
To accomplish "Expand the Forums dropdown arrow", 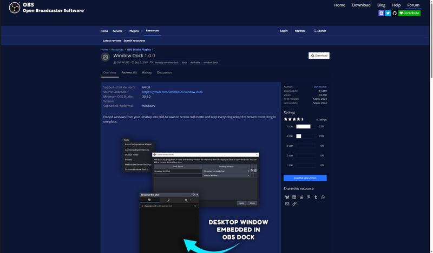I will (x=125, y=31).
